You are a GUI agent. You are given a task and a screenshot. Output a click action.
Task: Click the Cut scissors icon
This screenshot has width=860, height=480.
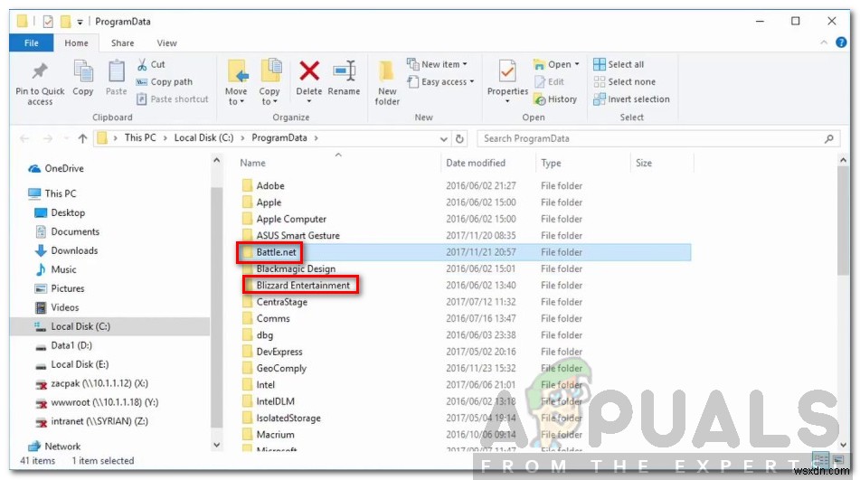coord(142,65)
